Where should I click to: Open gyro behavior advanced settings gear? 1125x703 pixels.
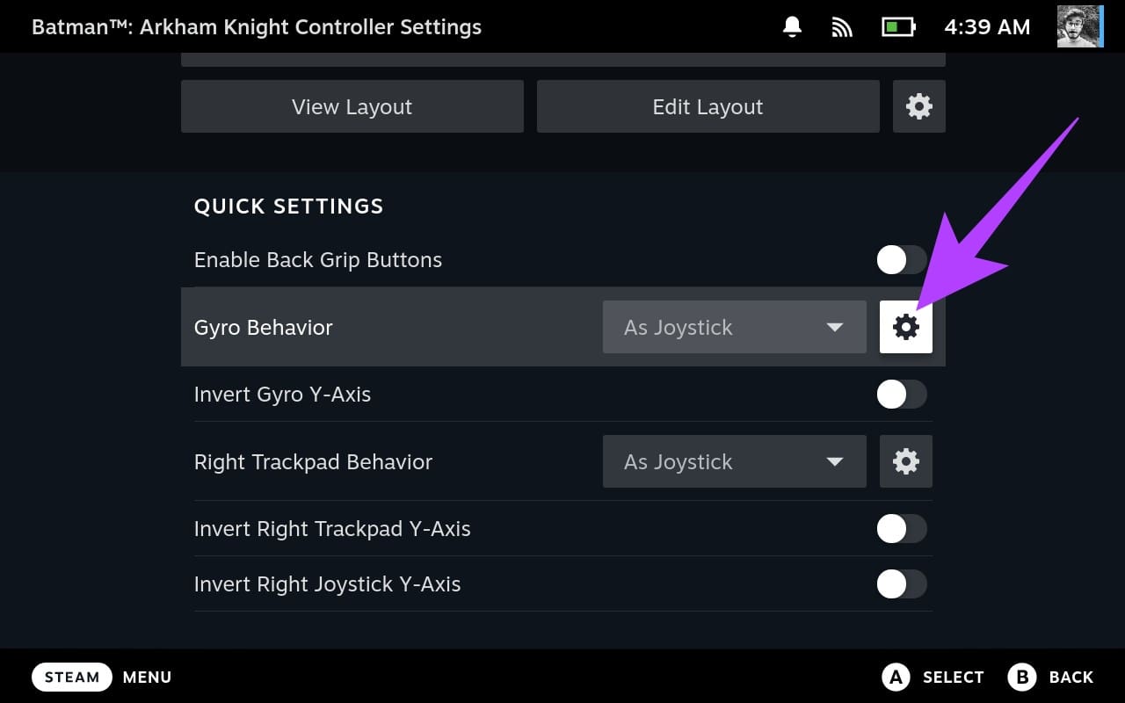905,327
